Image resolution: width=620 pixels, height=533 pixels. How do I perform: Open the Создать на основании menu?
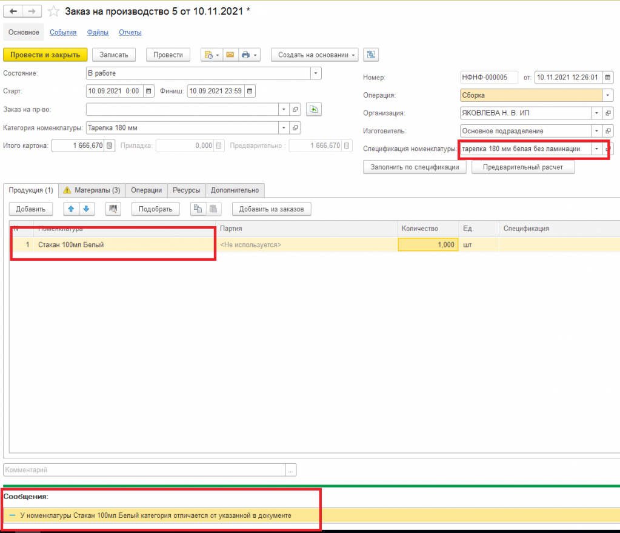pos(315,55)
